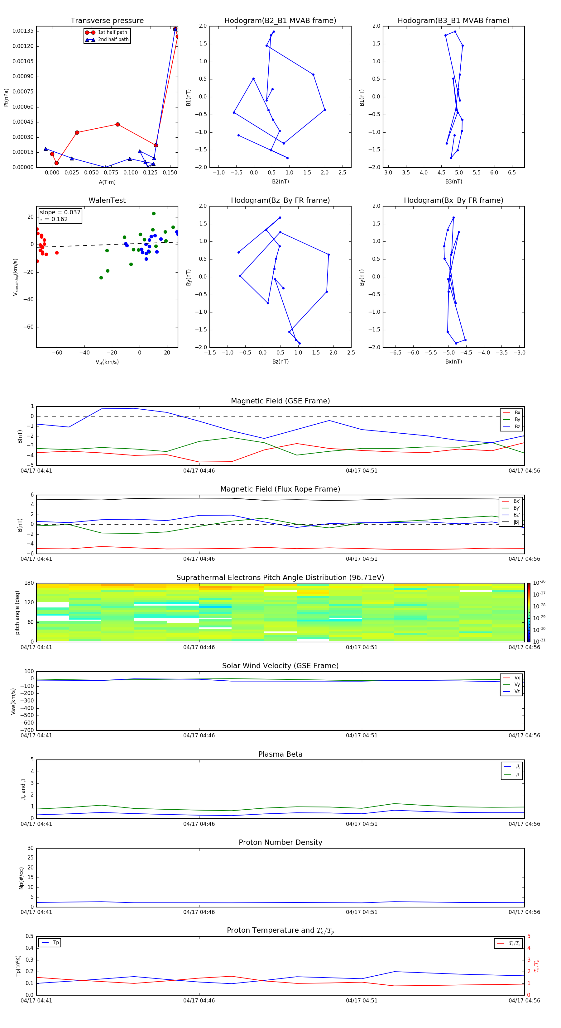Click the Te/Tp legend box in temperature panel

tap(508, 943)
